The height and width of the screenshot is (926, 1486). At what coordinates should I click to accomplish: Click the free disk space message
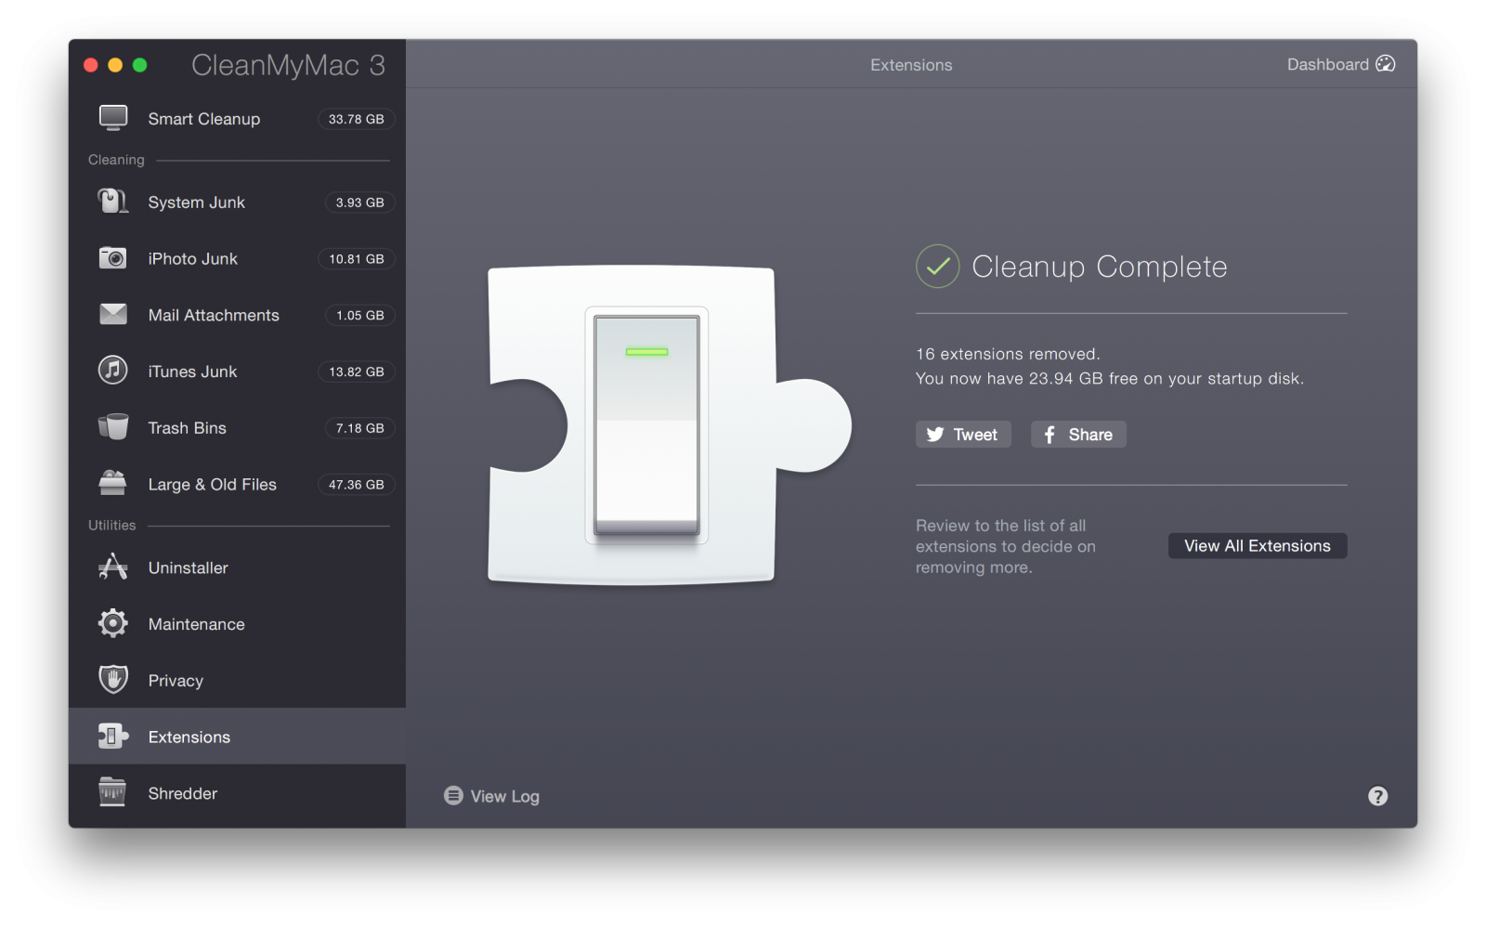[x=1110, y=379]
